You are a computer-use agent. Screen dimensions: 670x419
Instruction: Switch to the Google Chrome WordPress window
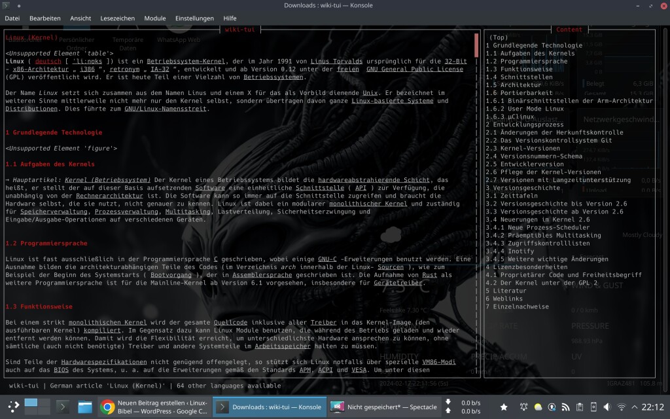click(x=154, y=407)
